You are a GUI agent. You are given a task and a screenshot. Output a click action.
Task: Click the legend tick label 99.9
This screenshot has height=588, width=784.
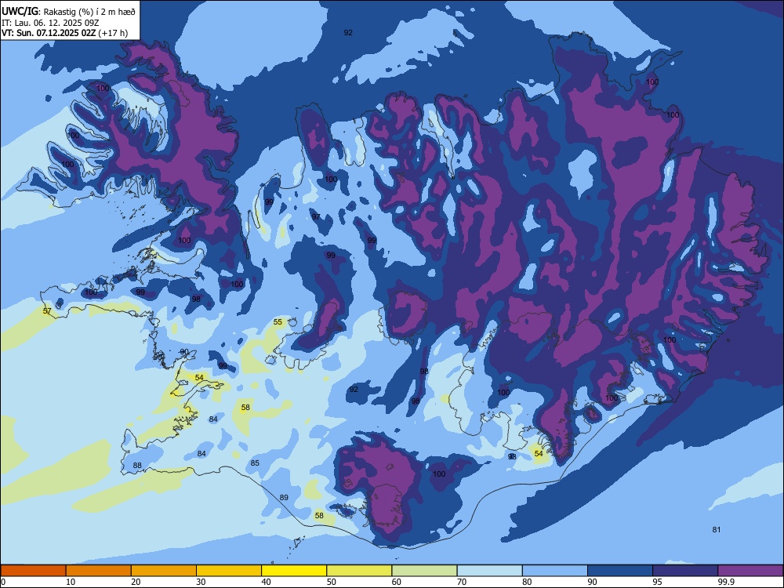[x=725, y=582]
